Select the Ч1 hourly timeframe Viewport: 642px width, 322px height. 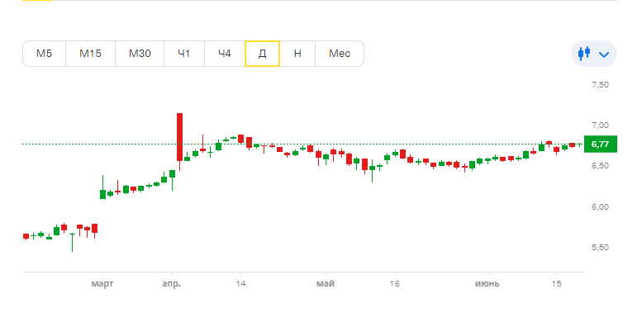(184, 54)
